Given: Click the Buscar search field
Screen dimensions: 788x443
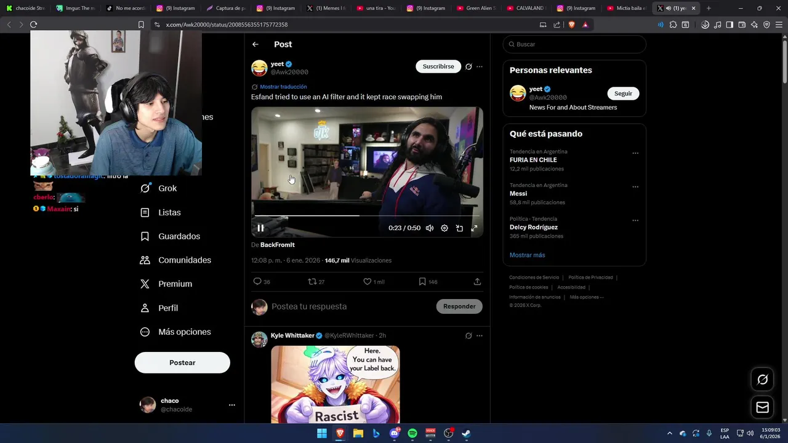Looking at the screenshot, I should click(x=574, y=44).
